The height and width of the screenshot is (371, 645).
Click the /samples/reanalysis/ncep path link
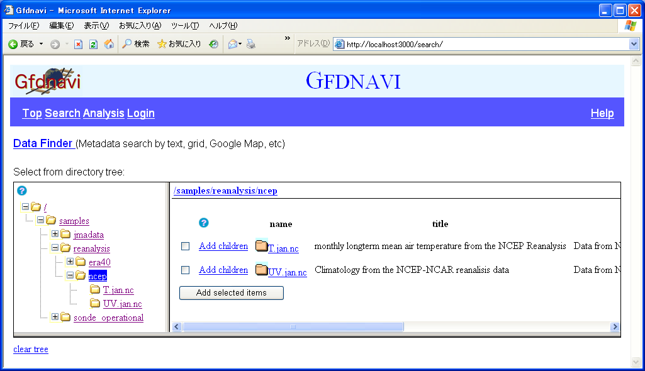pyautogui.click(x=225, y=191)
